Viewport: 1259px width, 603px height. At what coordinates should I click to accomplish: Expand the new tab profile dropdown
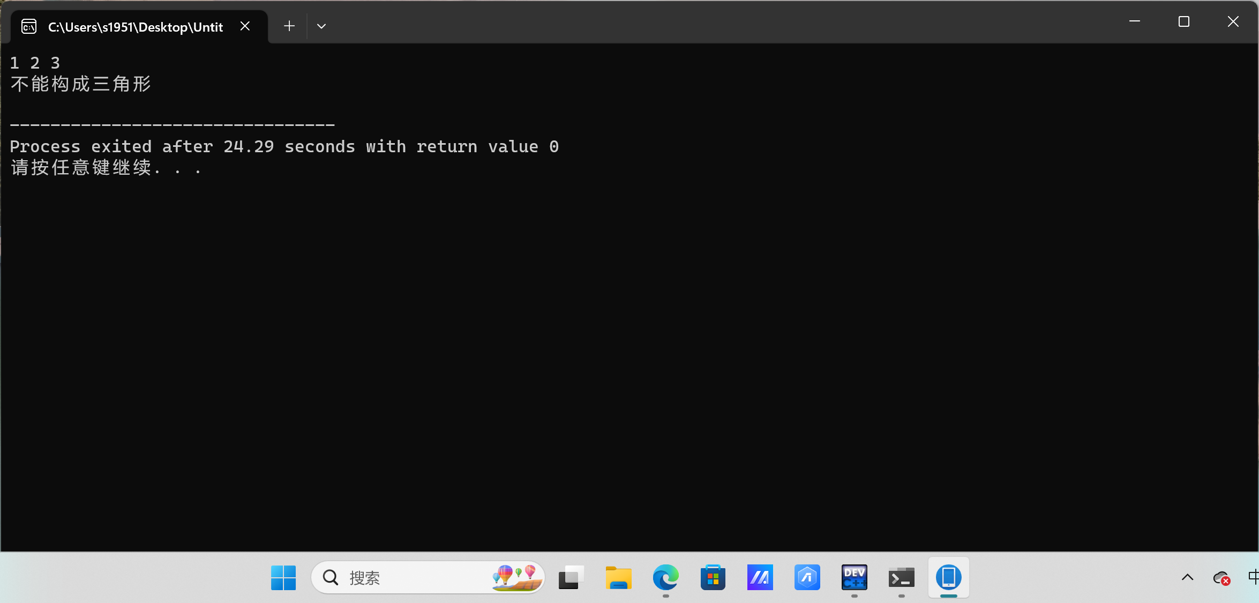click(x=321, y=26)
